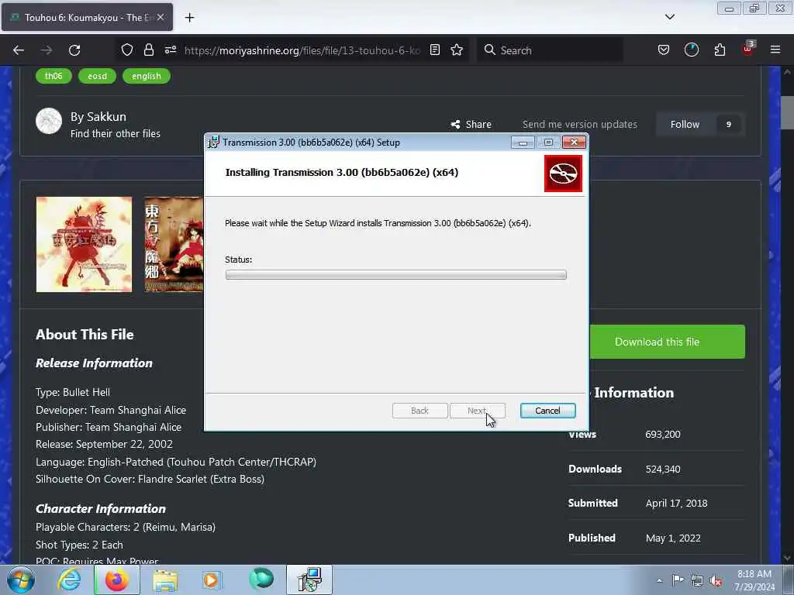
Task: Toggle reader view icon
Action: 434,50
